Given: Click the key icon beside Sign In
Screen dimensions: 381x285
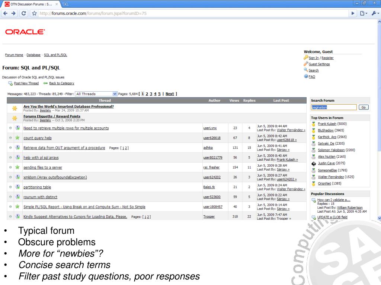Looking at the screenshot, I should tap(306, 58).
